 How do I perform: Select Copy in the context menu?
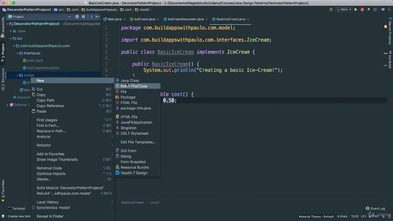tap(72, 95)
